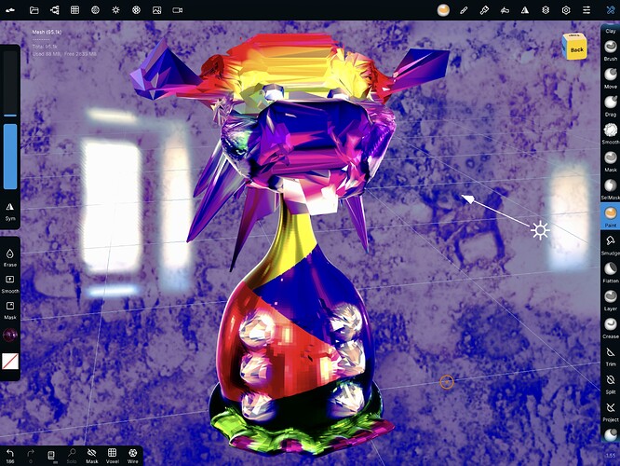Image resolution: width=620 pixels, height=466 pixels.
Task: Open the Lighting sun menu in top bar
Action: tap(115, 10)
